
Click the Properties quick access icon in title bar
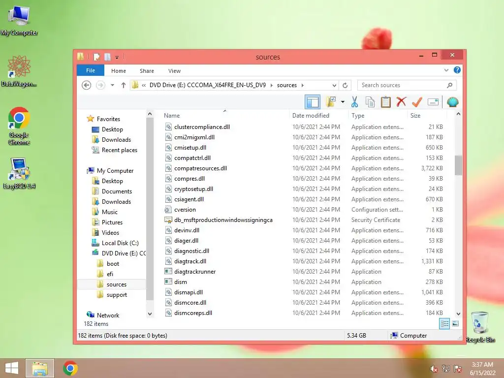[96, 57]
